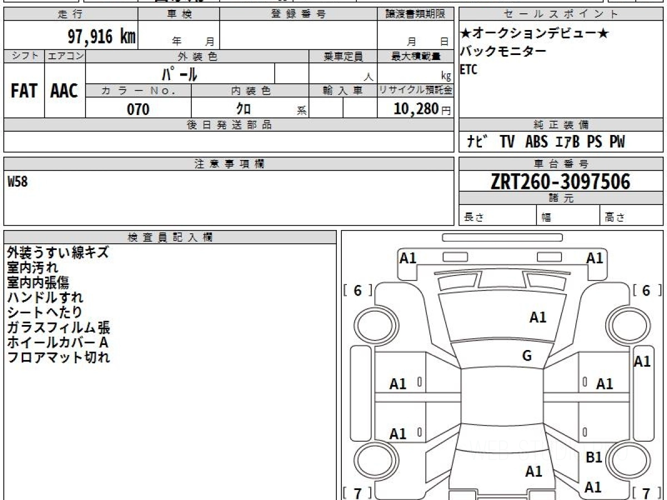Click the 後日発送部品 section header
The height and width of the screenshot is (500, 667).
coord(229,125)
